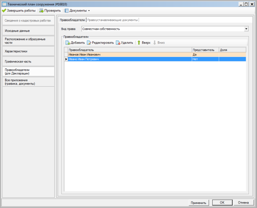Expand the Вид права dropdown arrow
Screen dimensions: 257x208
(x=246, y=29)
